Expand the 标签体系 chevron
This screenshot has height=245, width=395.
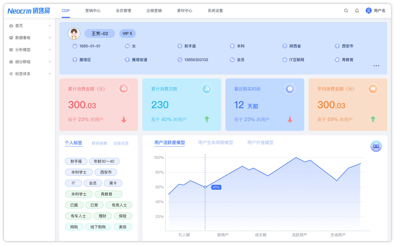(50, 74)
